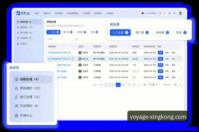Open the 客户管理 menu

(58, 13)
